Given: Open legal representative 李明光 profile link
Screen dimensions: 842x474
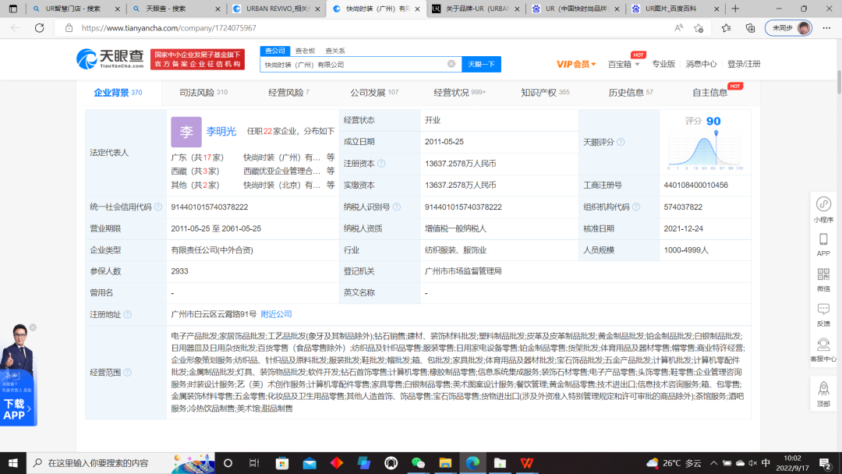Looking at the screenshot, I should 221,132.
